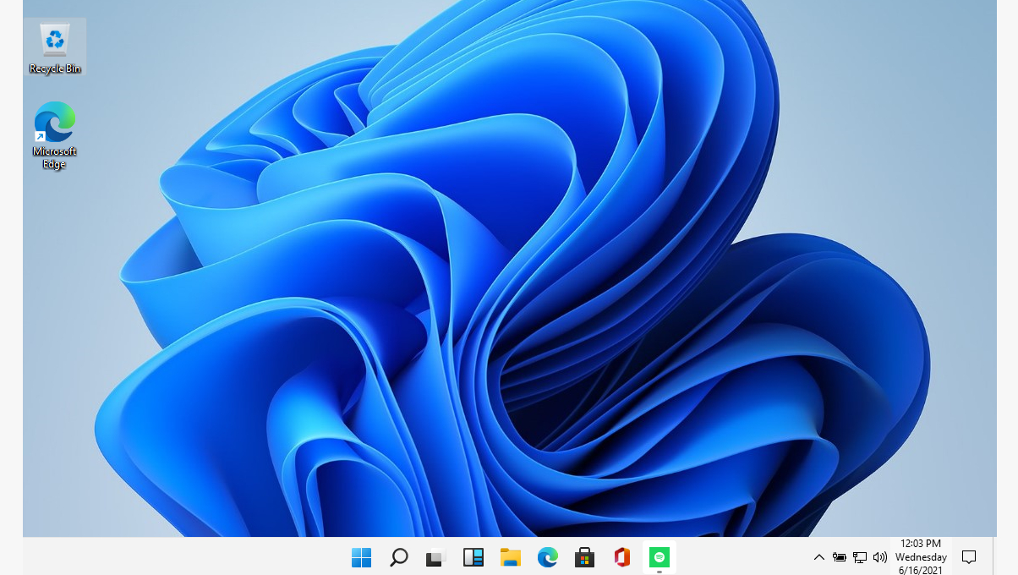Click the date 6/16/2021 in the tray
The image size is (1018, 575).
(x=920, y=569)
